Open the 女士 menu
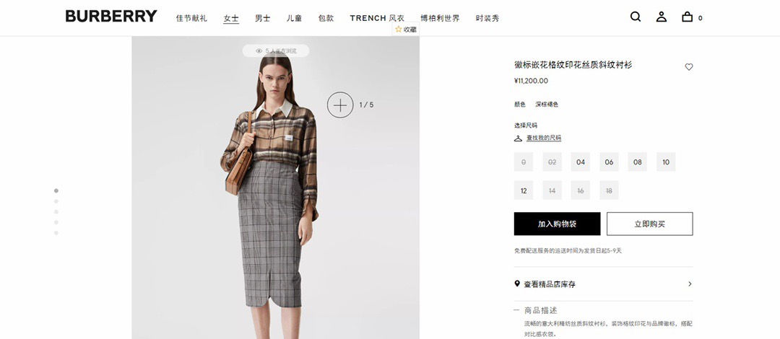The height and width of the screenshot is (339, 780). click(x=231, y=18)
